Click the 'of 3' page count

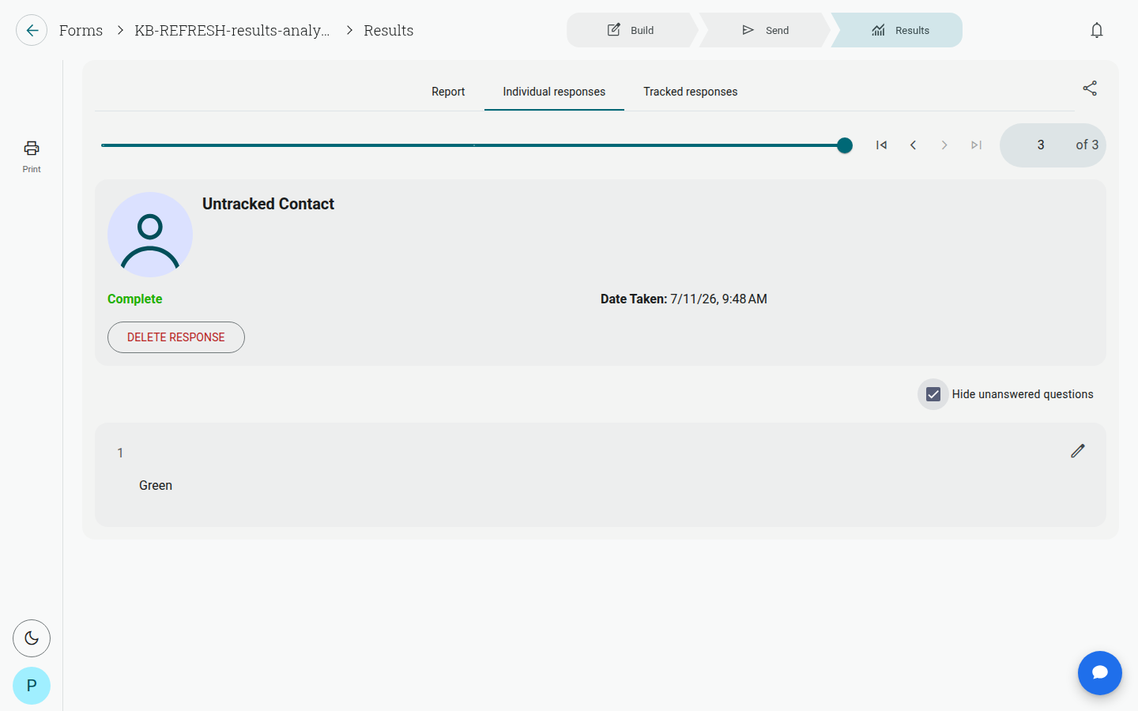pos(1087,145)
